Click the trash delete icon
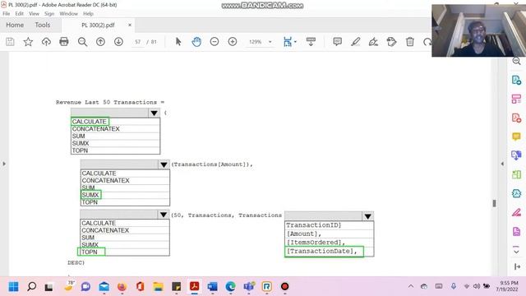 410,42
